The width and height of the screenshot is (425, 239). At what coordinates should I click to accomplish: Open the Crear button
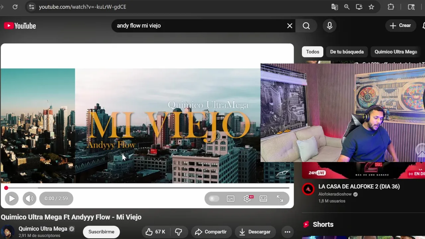click(400, 26)
